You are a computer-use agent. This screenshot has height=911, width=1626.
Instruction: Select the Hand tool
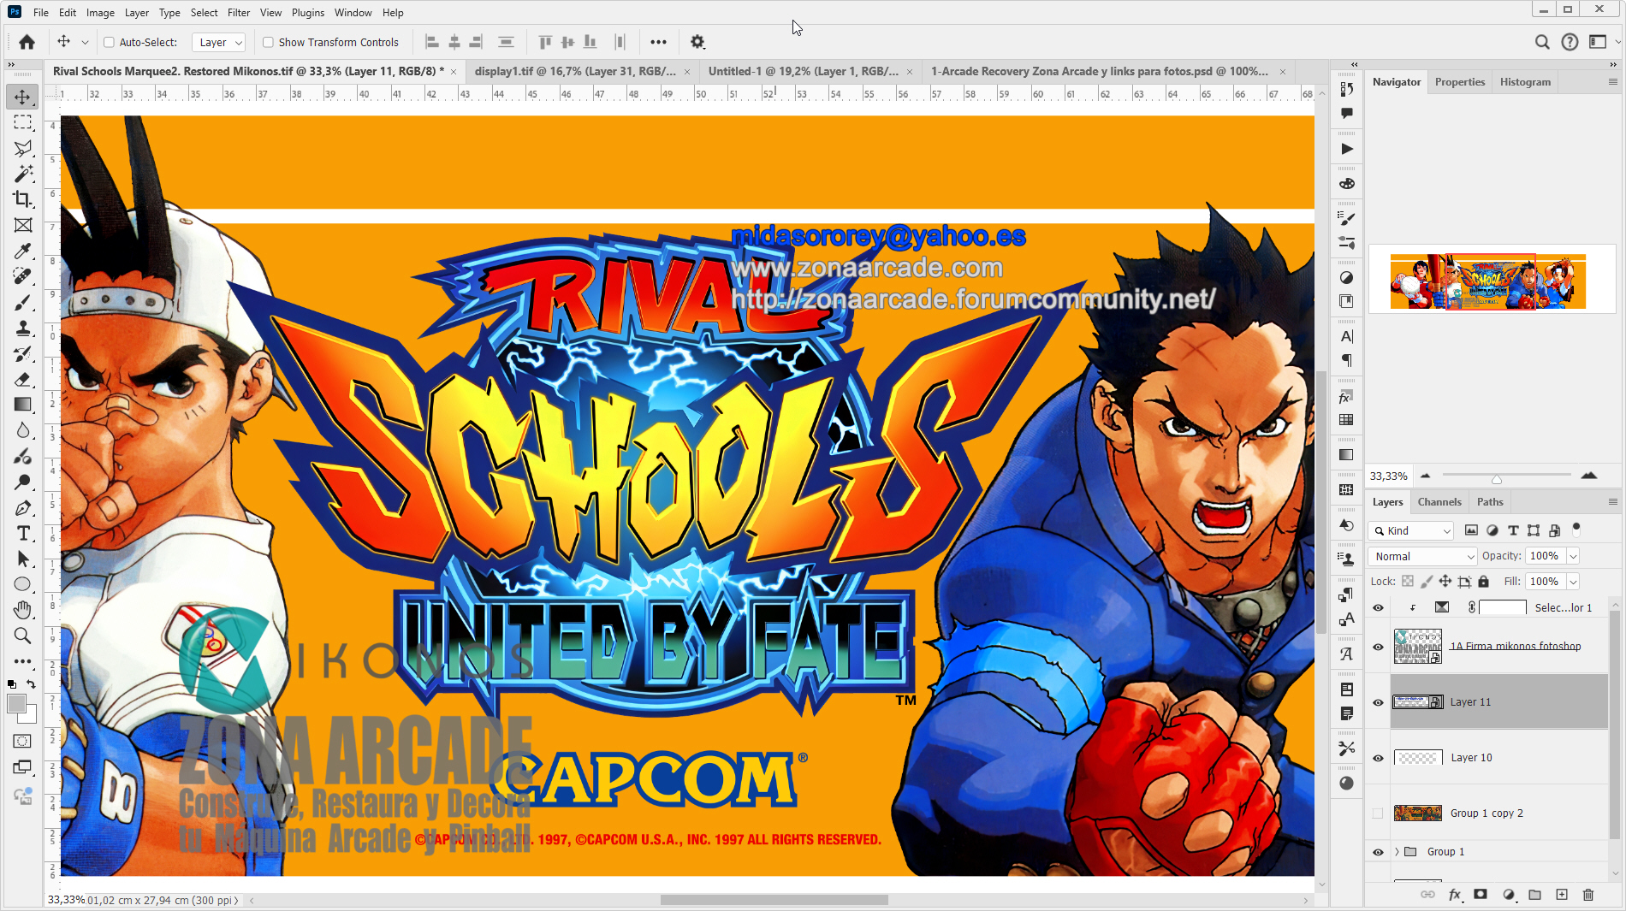coord(23,610)
